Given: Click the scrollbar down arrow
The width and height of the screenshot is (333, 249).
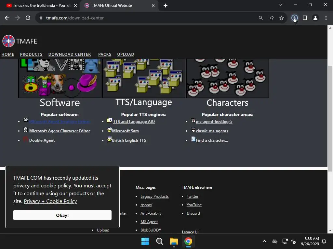Looking at the screenshot, I should pos(330,231).
